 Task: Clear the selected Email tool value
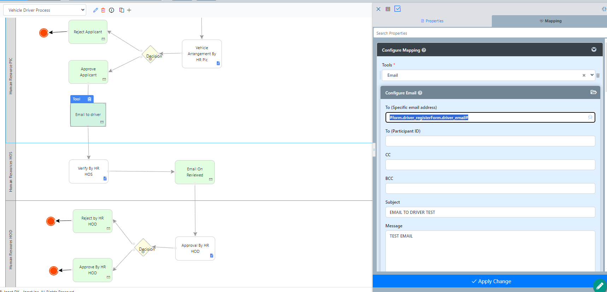click(584, 75)
